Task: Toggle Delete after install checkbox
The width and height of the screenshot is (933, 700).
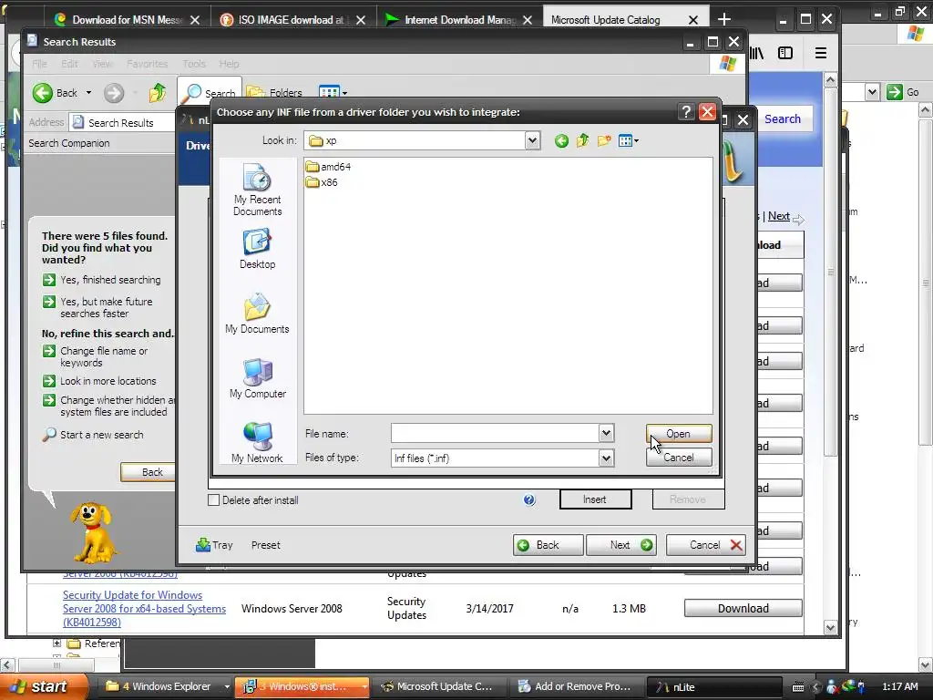Action: pyautogui.click(x=213, y=500)
